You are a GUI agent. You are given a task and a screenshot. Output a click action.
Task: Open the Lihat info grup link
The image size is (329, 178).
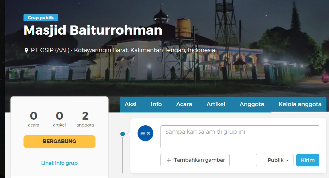coord(59,163)
